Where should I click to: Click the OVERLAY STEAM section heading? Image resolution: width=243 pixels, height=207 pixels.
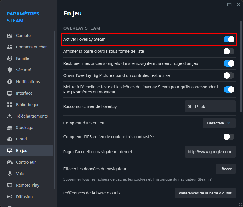tap(82, 28)
